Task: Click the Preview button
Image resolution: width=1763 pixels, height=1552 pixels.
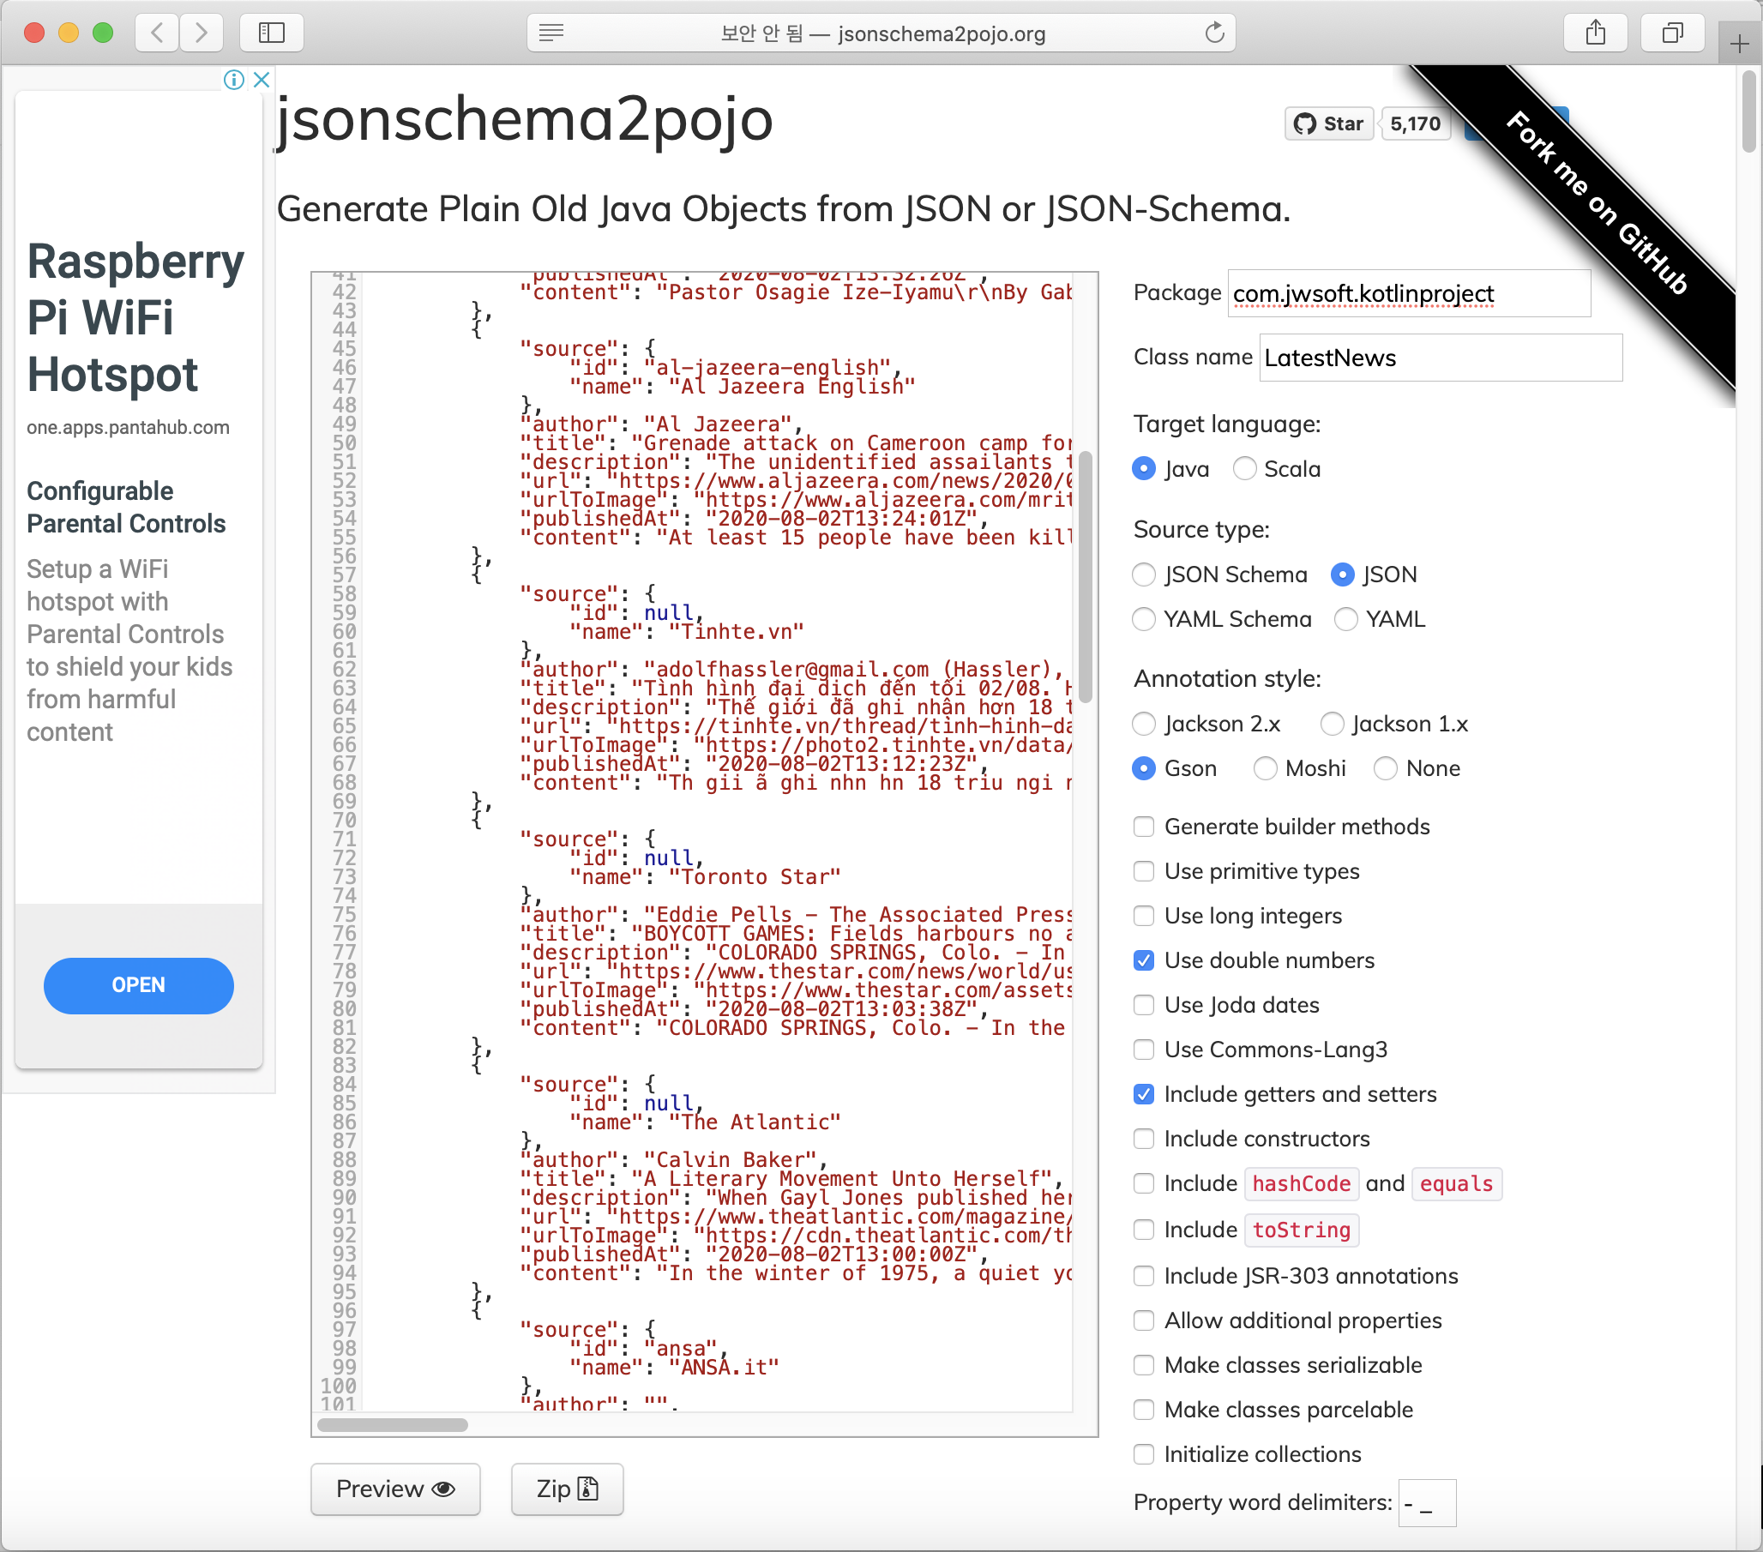Action: 395,1489
